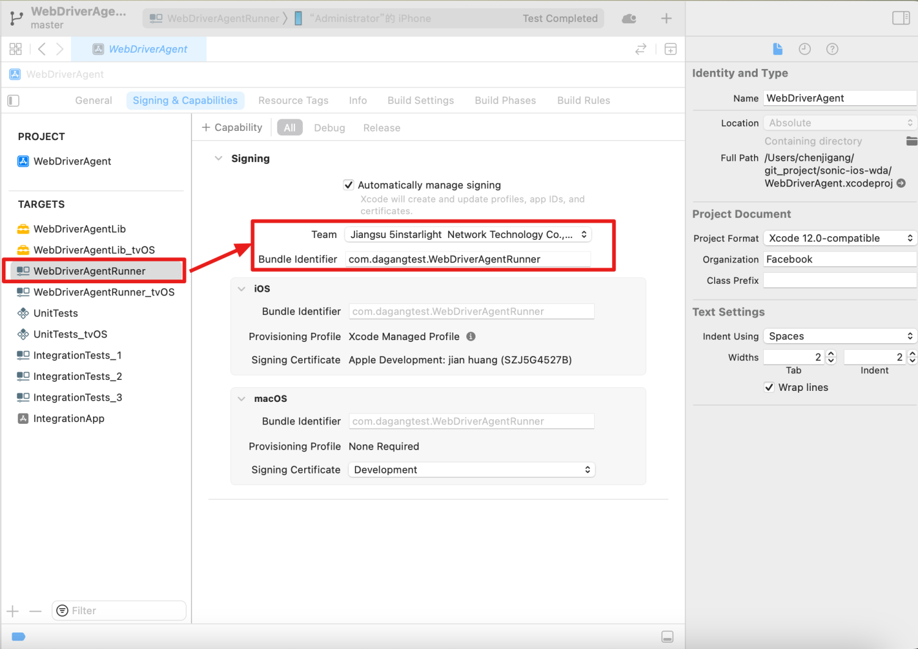Screen dimensions: 918x649
Task: Click folder icon to choose location
Action: click(x=912, y=141)
